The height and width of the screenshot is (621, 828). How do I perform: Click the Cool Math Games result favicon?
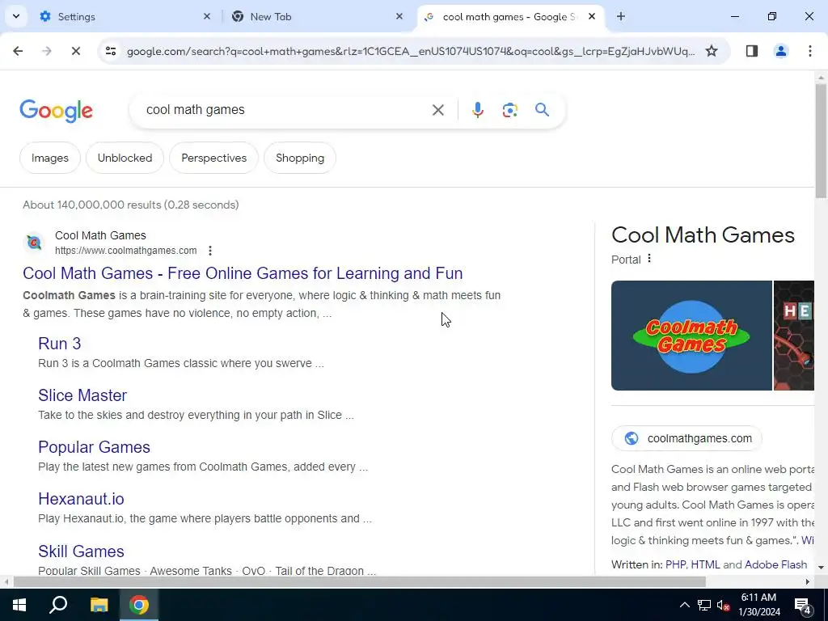[x=34, y=243]
